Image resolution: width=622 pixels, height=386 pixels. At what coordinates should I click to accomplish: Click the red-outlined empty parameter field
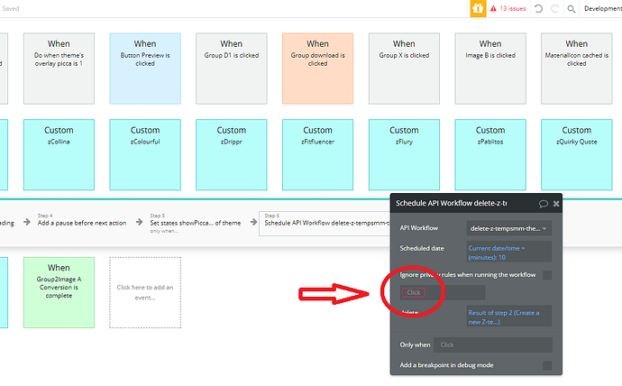tap(443, 292)
